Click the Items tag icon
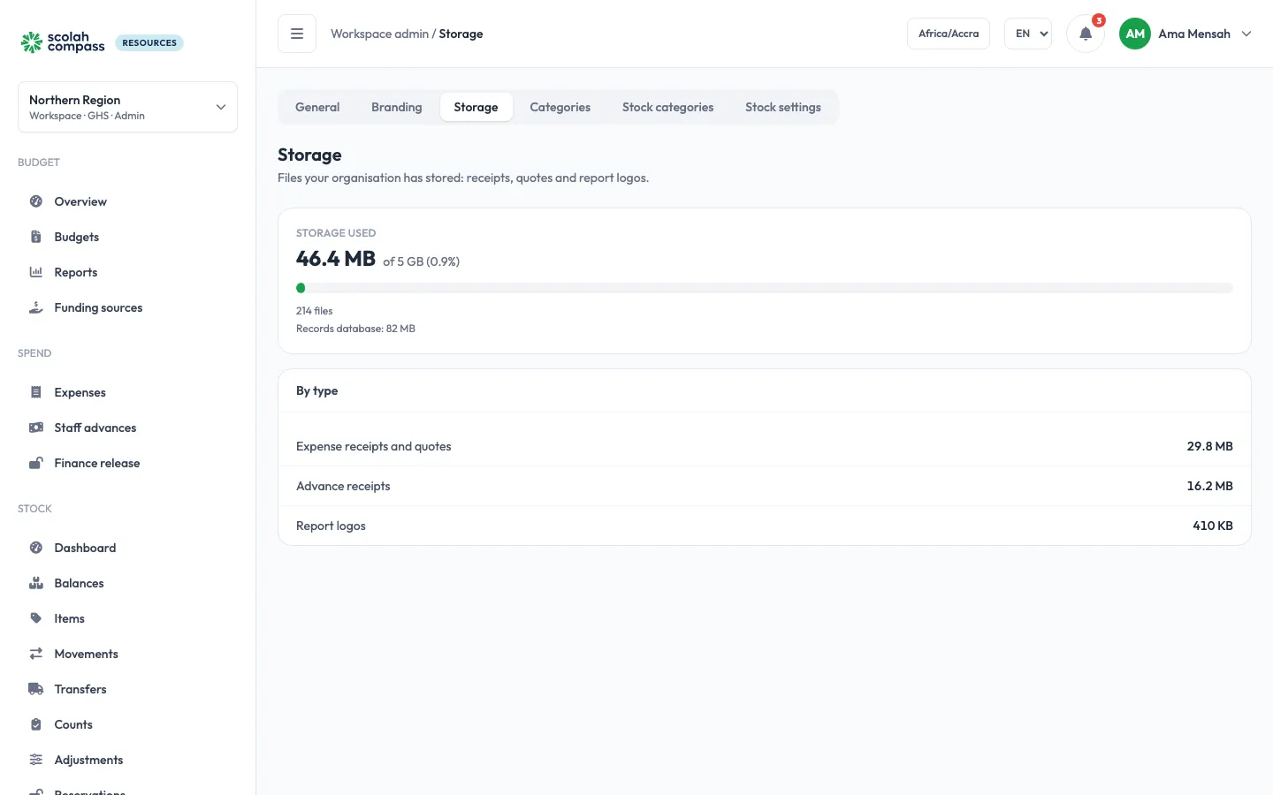This screenshot has width=1273, height=795. pos(36,618)
